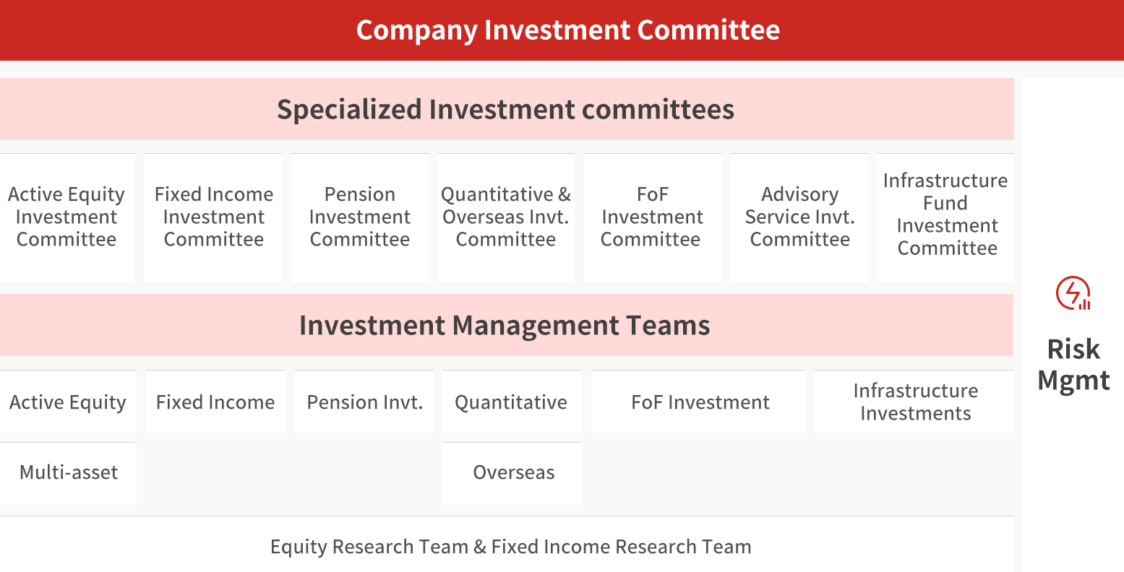Screen dimensions: 1124x572
Task: Click the Fixed Income team box
Action: (x=215, y=402)
